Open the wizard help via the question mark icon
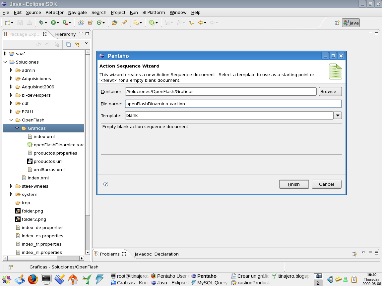The image size is (382, 286). click(x=105, y=184)
